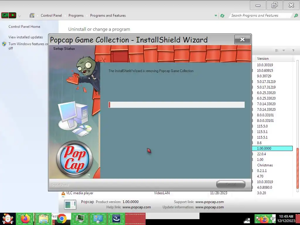
Task: Open the clock showing 10:49 AM
Action: coord(286,219)
